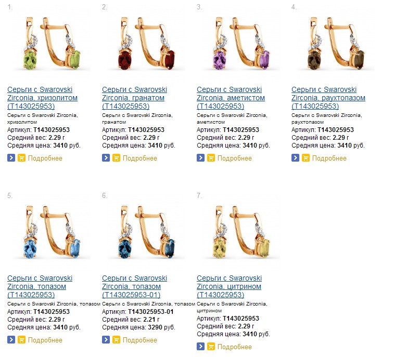Click 'Подробнее' under item 5 топазом earrings
394x357 pixels.
pyautogui.click(x=45, y=340)
